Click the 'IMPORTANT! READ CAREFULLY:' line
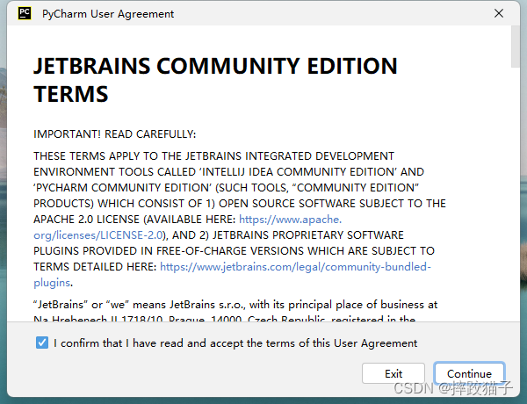The image size is (527, 404). pyautogui.click(x=114, y=134)
